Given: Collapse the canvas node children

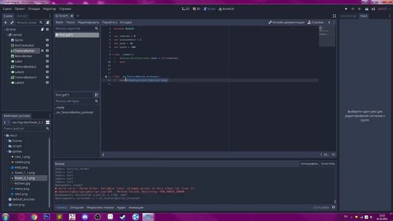Looking at the screenshot, I should click(x=7, y=35).
